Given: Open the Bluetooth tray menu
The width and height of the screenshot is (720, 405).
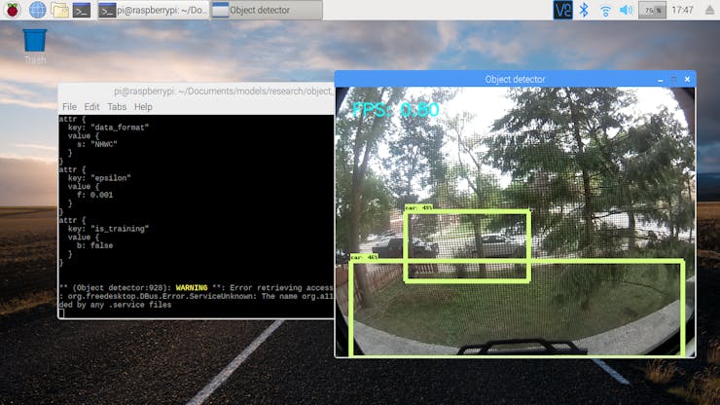Looking at the screenshot, I should (x=584, y=10).
